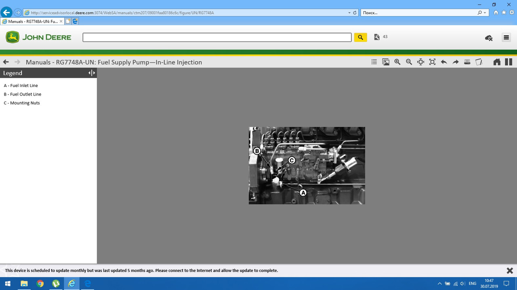Select legend entry A - Fuel Inlet Line
The width and height of the screenshot is (517, 290).
coord(21,85)
